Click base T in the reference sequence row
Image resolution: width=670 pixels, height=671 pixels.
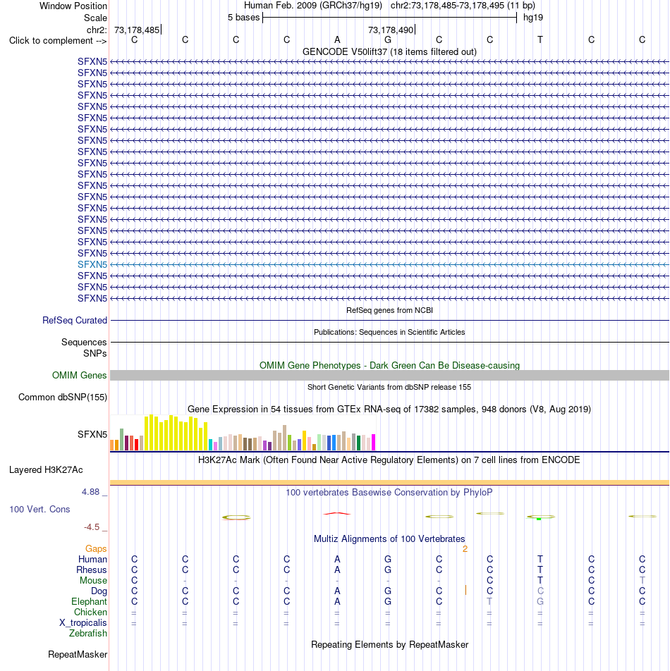coord(540,39)
